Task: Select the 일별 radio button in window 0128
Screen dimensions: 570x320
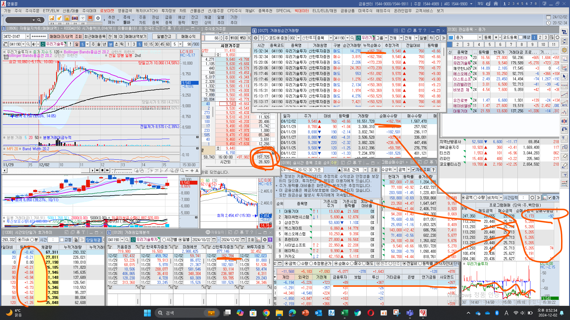Action: [x=180, y=240]
